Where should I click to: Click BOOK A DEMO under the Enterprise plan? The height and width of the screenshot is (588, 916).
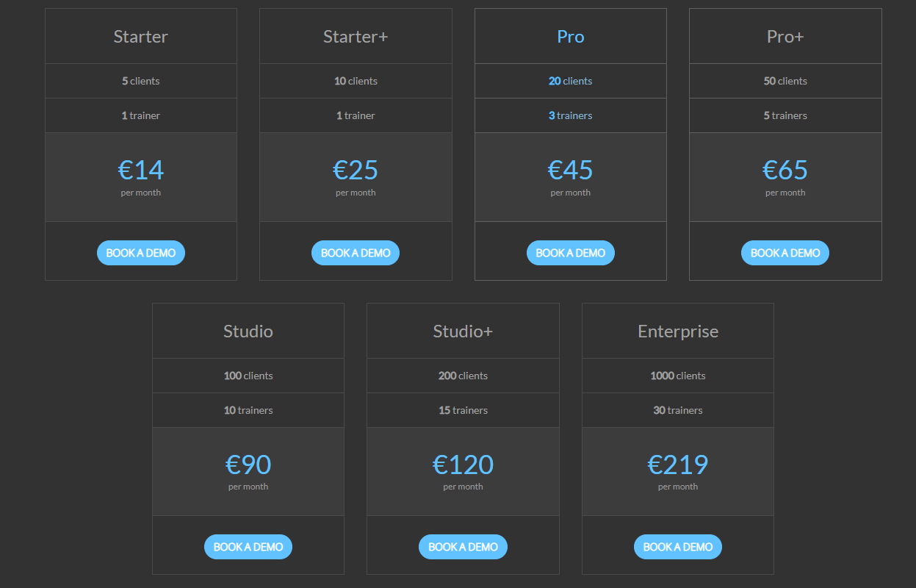pos(677,546)
